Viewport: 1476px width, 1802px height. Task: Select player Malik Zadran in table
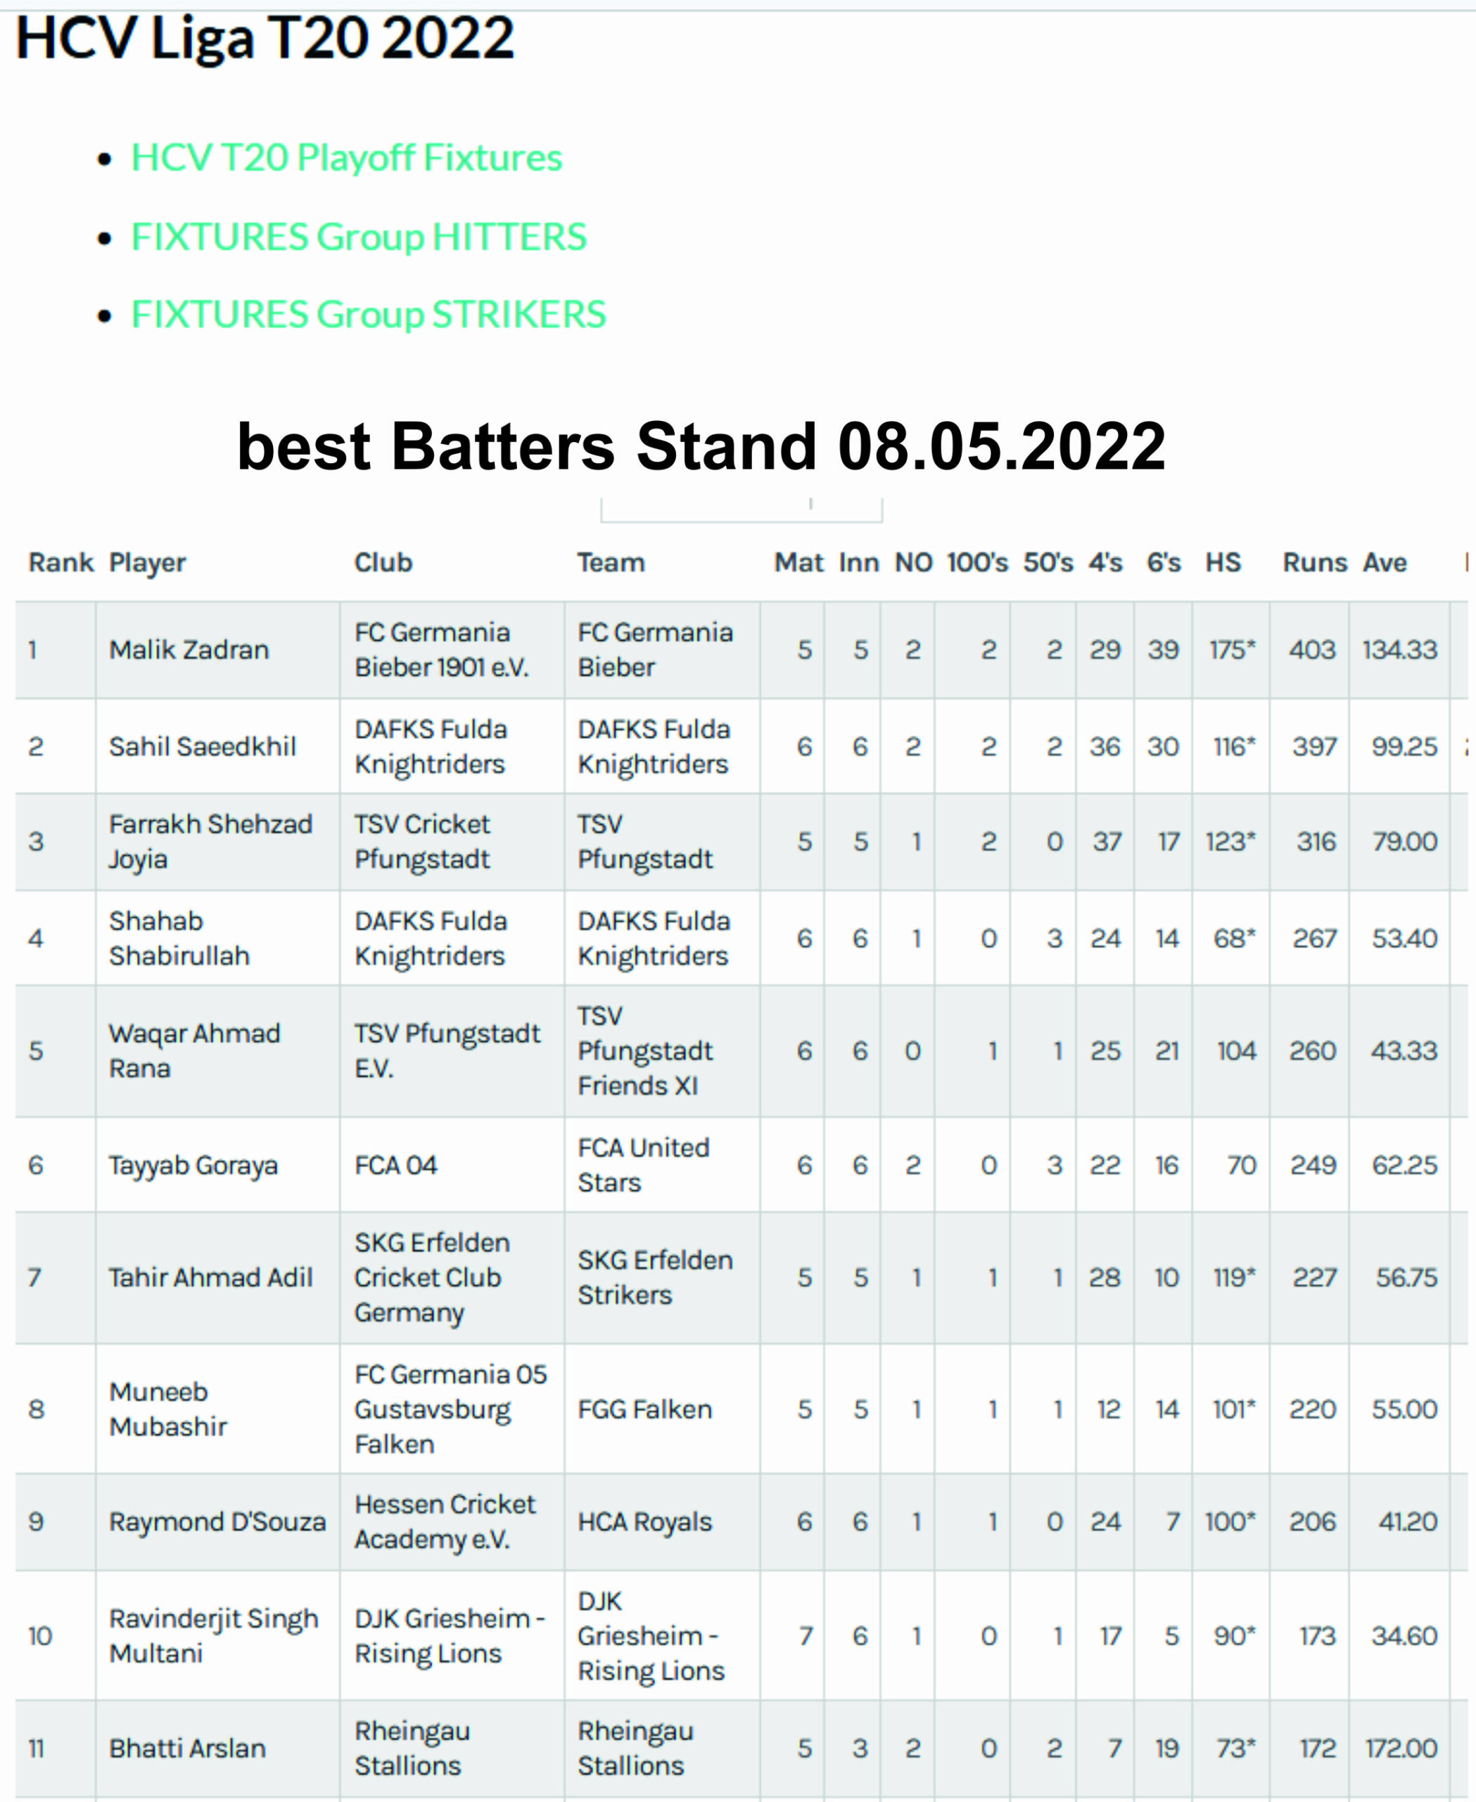click(189, 650)
